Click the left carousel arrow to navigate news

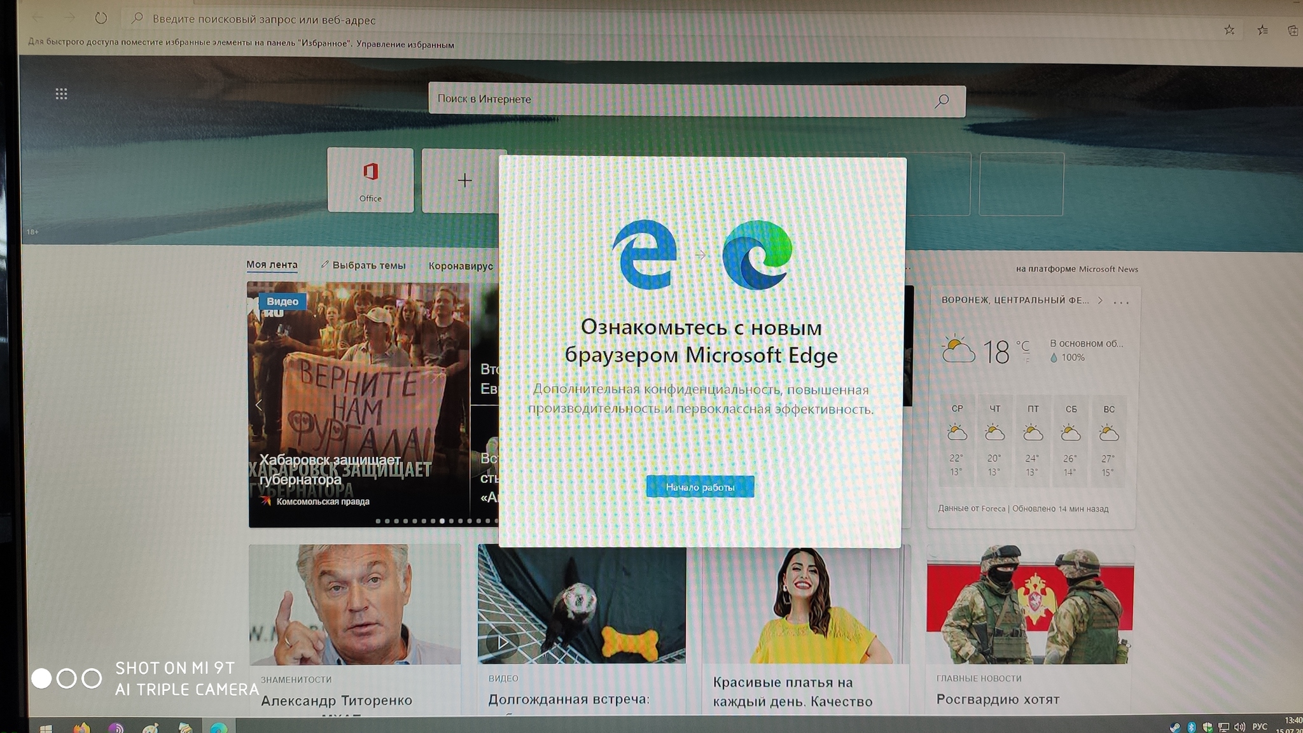pos(260,405)
